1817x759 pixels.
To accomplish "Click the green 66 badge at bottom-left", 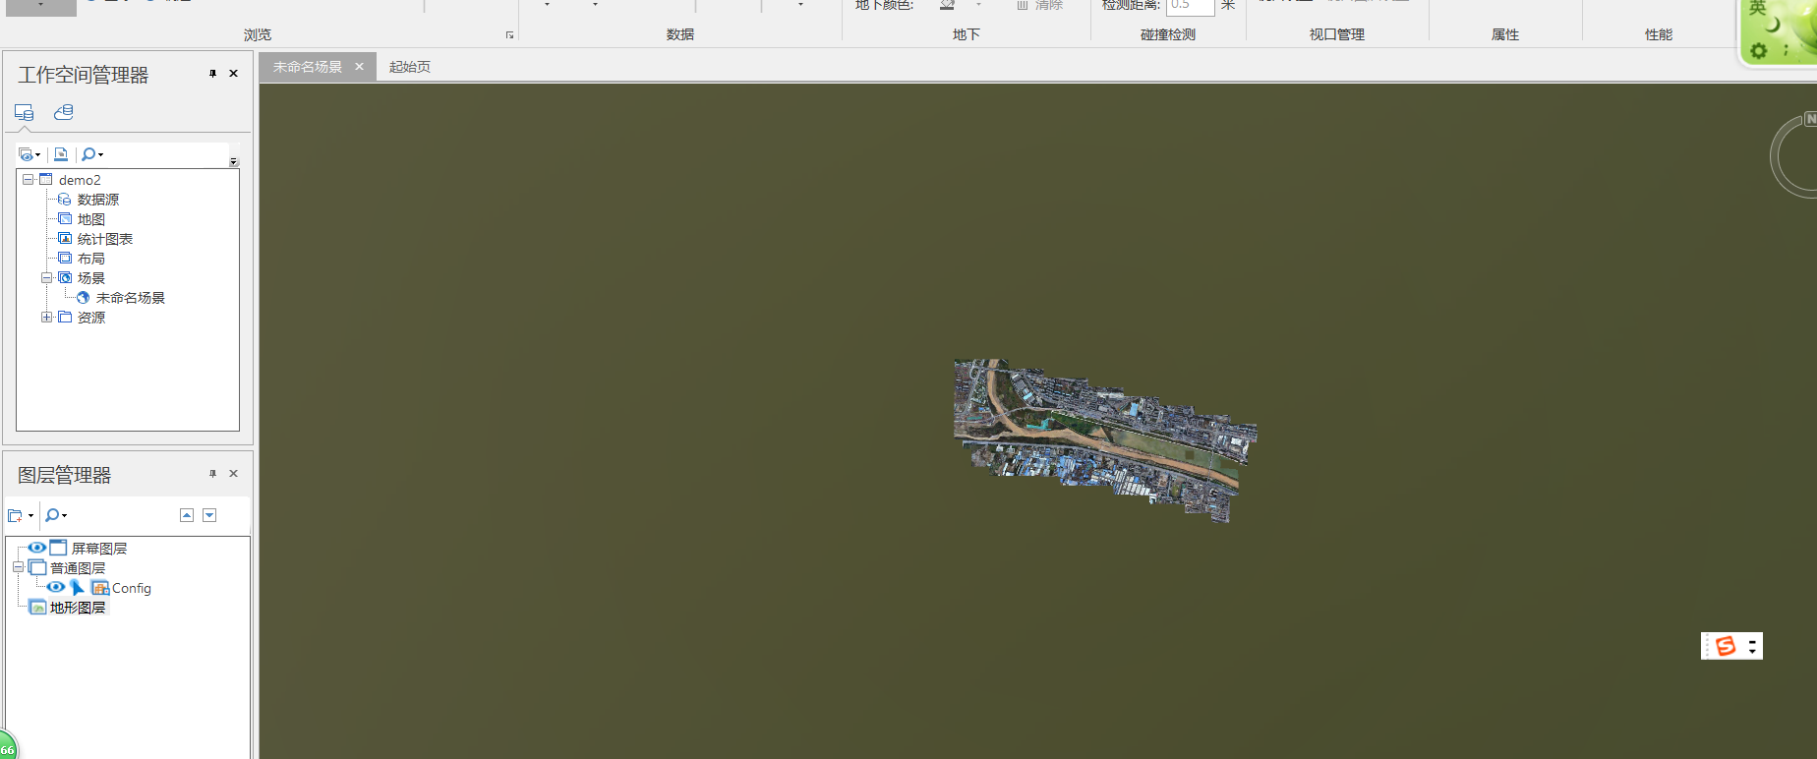I will coord(7,747).
